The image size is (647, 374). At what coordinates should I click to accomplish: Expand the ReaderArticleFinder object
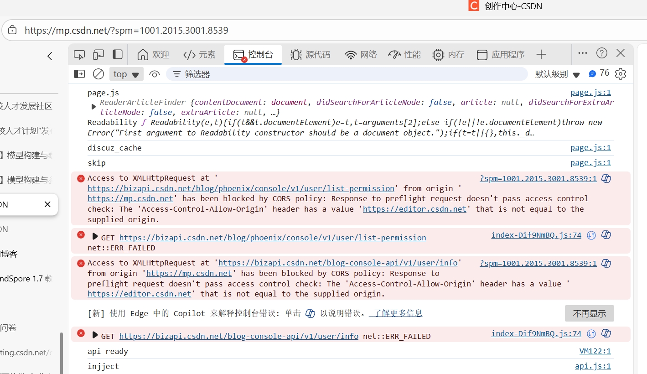(x=93, y=107)
